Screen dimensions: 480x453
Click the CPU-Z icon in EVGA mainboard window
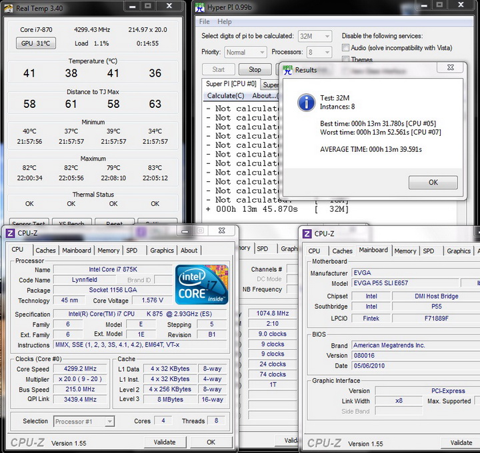307,234
